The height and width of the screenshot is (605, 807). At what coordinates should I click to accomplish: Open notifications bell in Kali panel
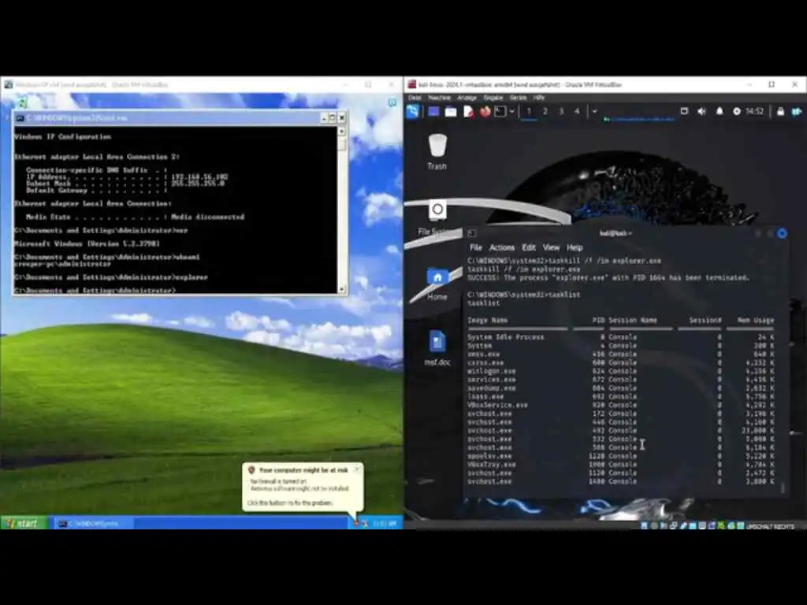[x=720, y=111]
